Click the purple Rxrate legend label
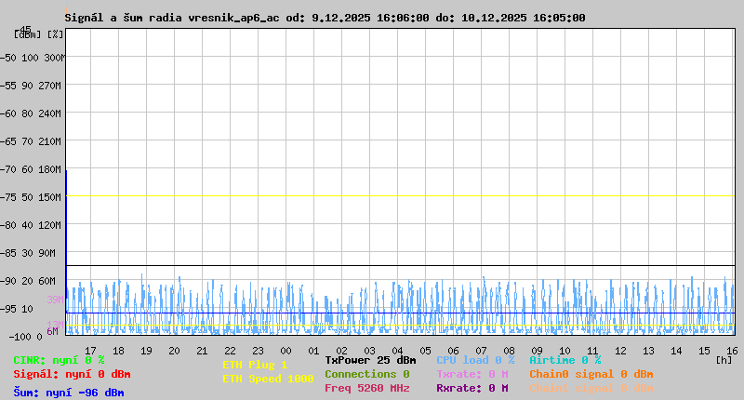 [472, 388]
